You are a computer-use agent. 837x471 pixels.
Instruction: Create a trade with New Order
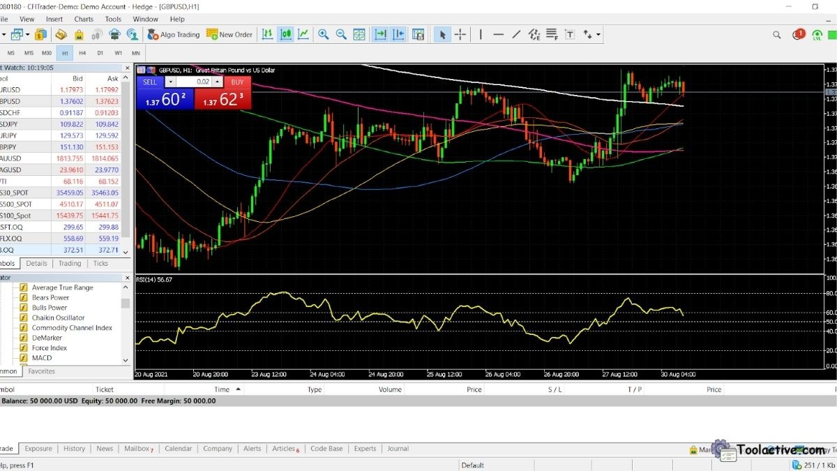(x=229, y=34)
